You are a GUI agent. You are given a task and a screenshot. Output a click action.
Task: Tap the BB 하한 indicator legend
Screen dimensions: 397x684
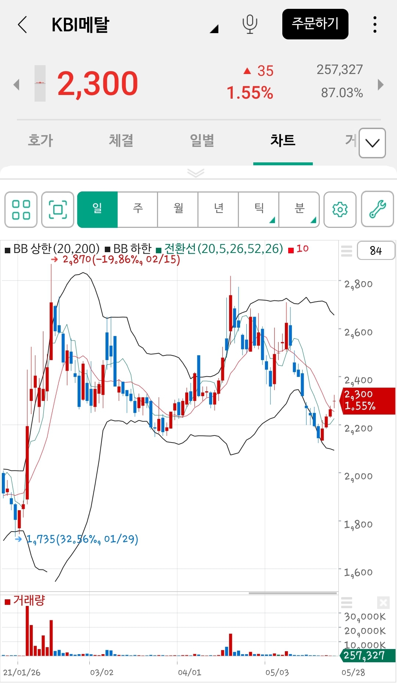pyautogui.click(x=129, y=249)
